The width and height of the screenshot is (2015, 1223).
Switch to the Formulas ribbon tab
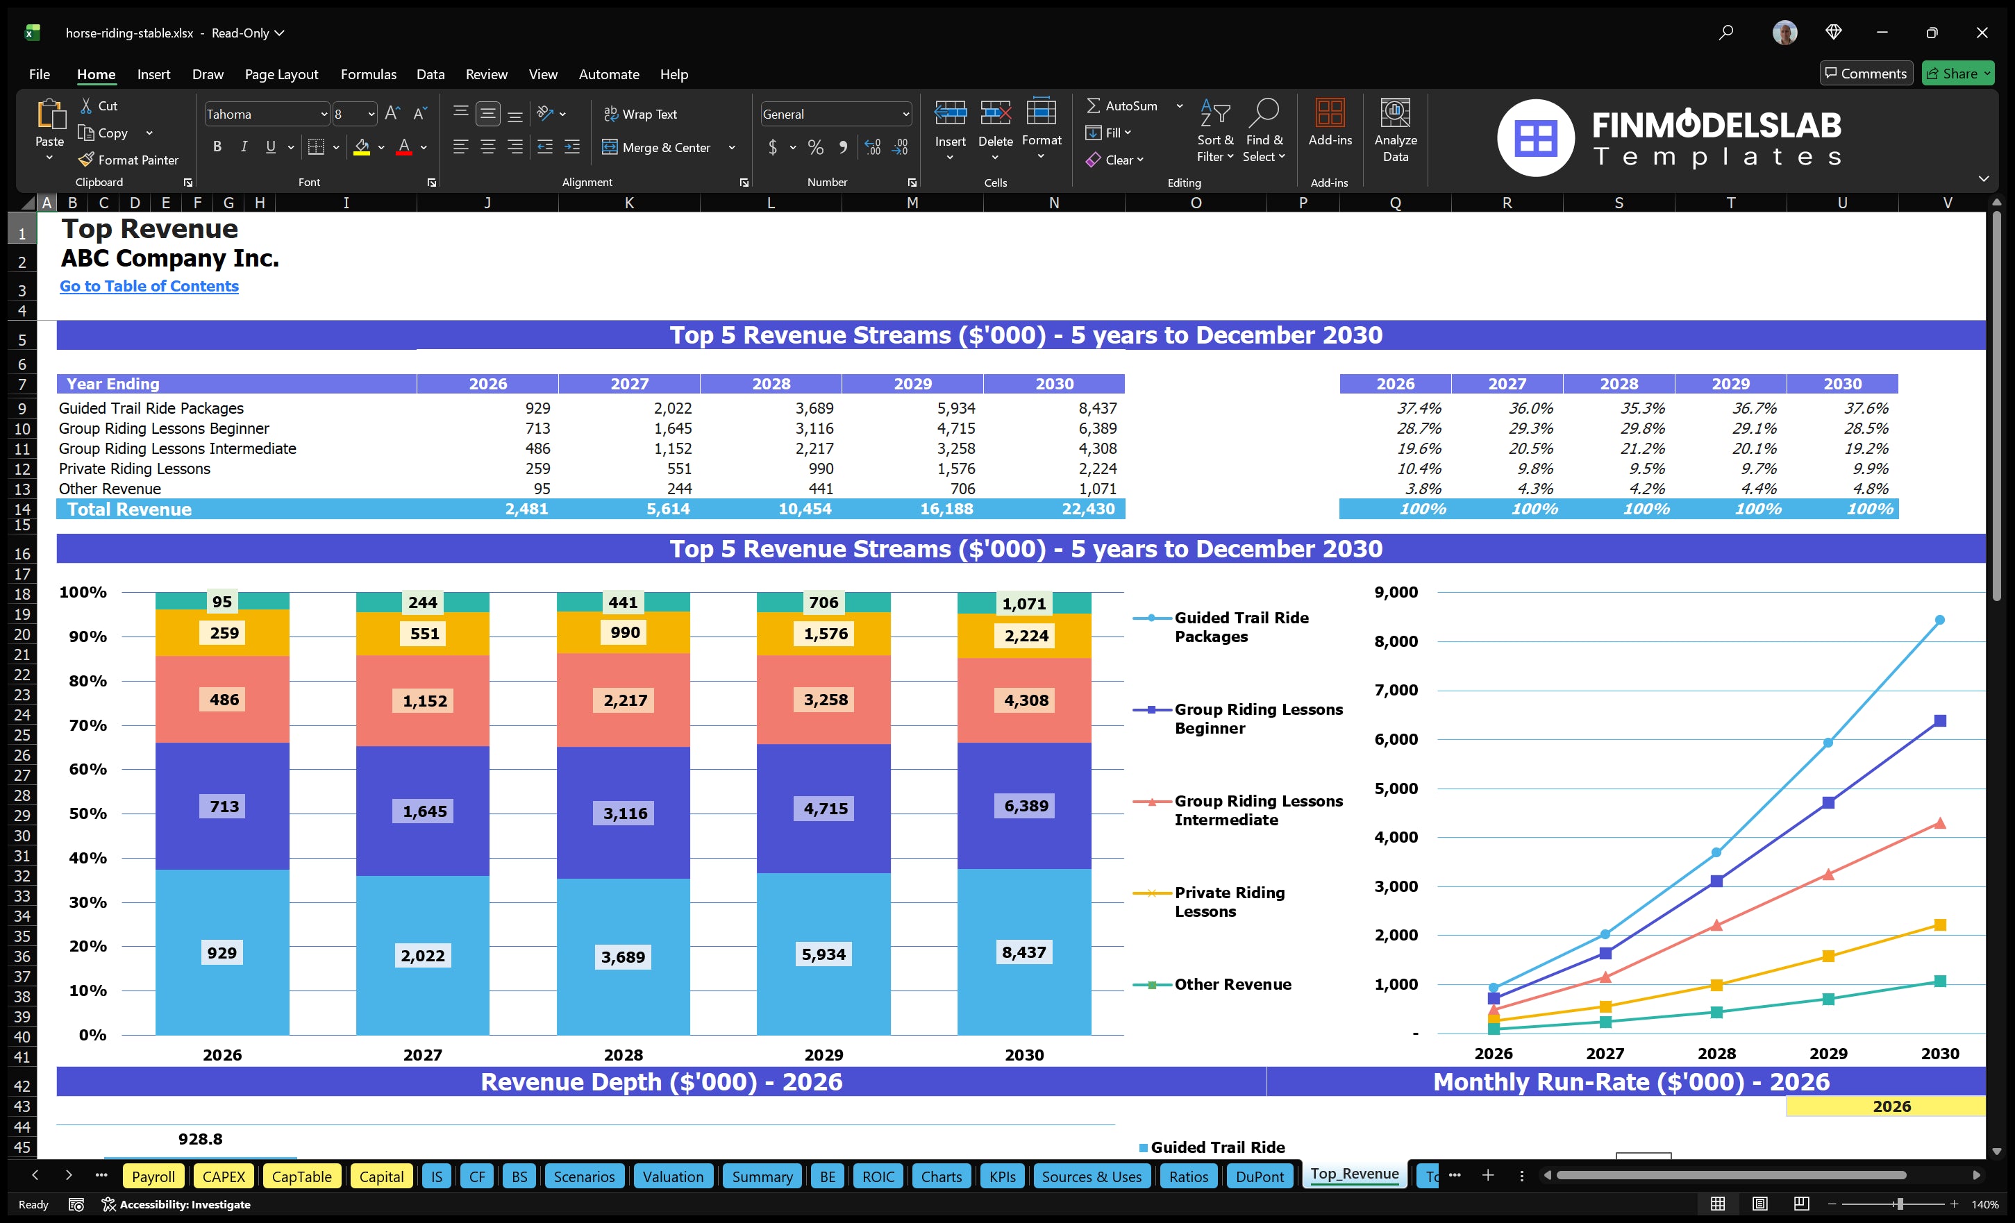pyautogui.click(x=368, y=74)
